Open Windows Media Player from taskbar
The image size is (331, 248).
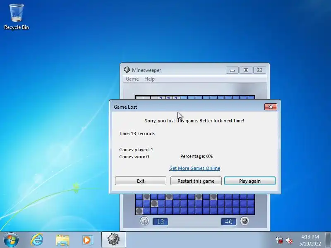pos(88,240)
